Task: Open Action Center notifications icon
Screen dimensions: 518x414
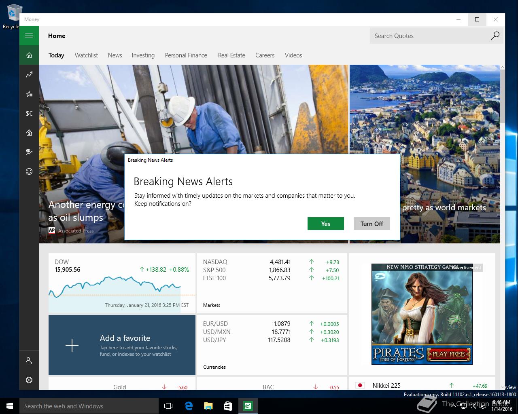Action: coord(483,406)
